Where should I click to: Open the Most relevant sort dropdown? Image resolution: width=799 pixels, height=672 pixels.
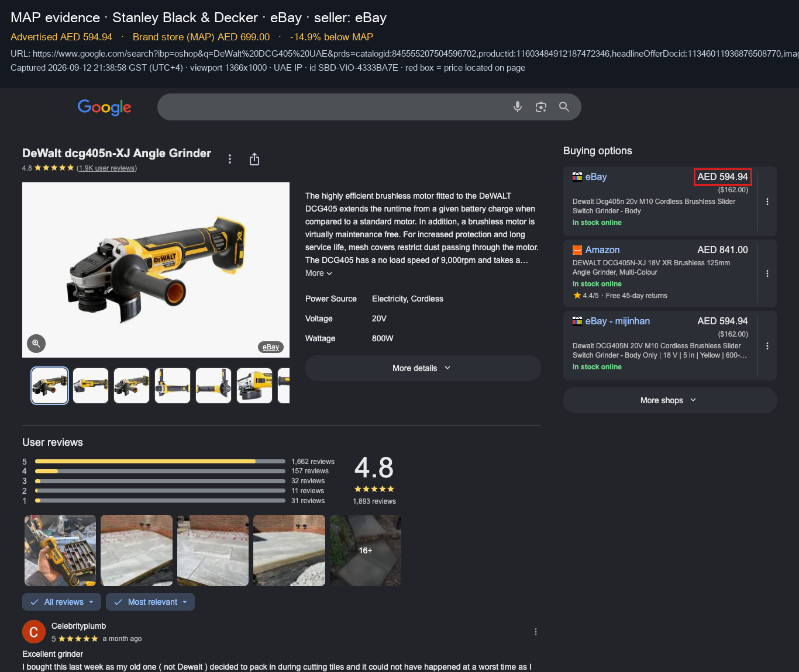150,602
